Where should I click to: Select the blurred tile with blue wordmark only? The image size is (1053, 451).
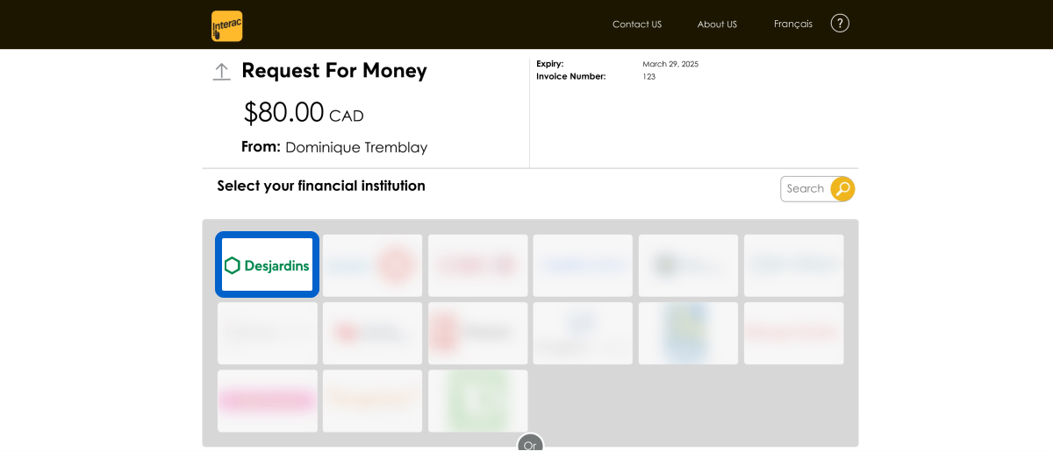(x=583, y=264)
